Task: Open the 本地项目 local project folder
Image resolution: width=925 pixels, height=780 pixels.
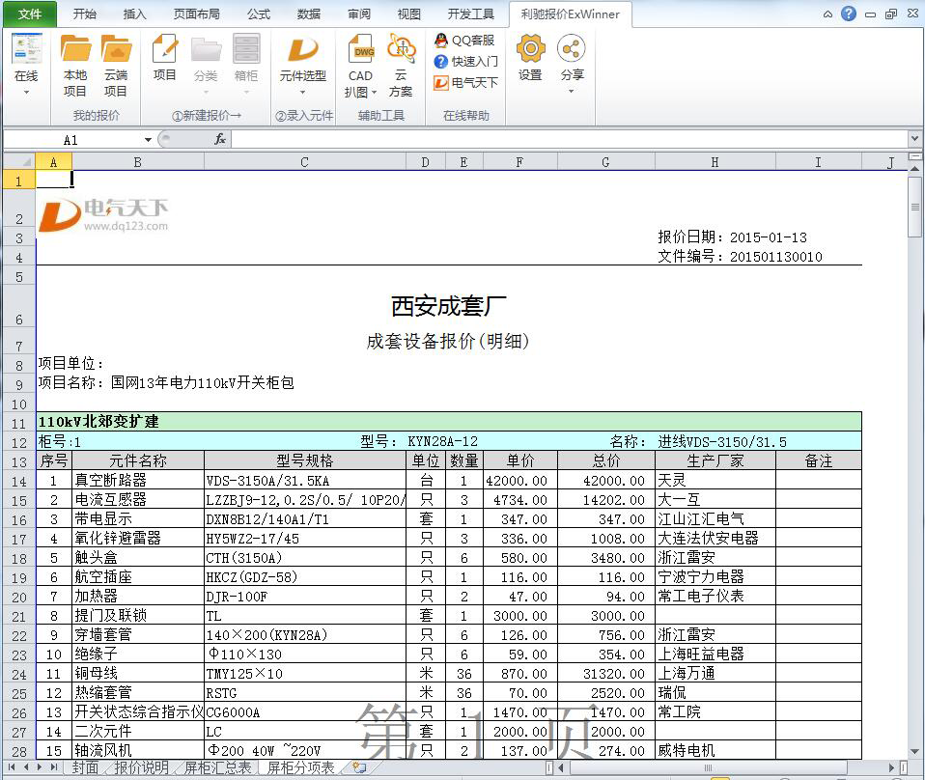Action: pyautogui.click(x=75, y=66)
